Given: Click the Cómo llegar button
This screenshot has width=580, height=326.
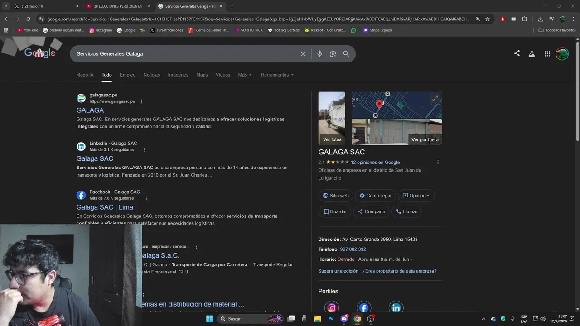Looking at the screenshot, I should pyautogui.click(x=375, y=196).
